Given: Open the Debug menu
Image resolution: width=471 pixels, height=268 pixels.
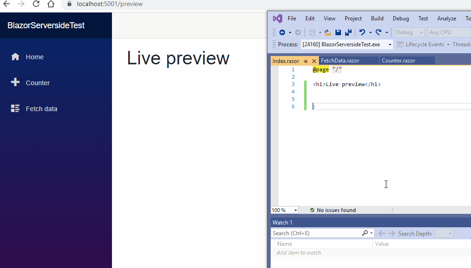Looking at the screenshot, I should click(x=400, y=18).
